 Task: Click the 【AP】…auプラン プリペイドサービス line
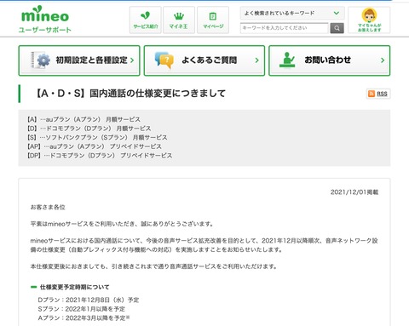click(95, 146)
